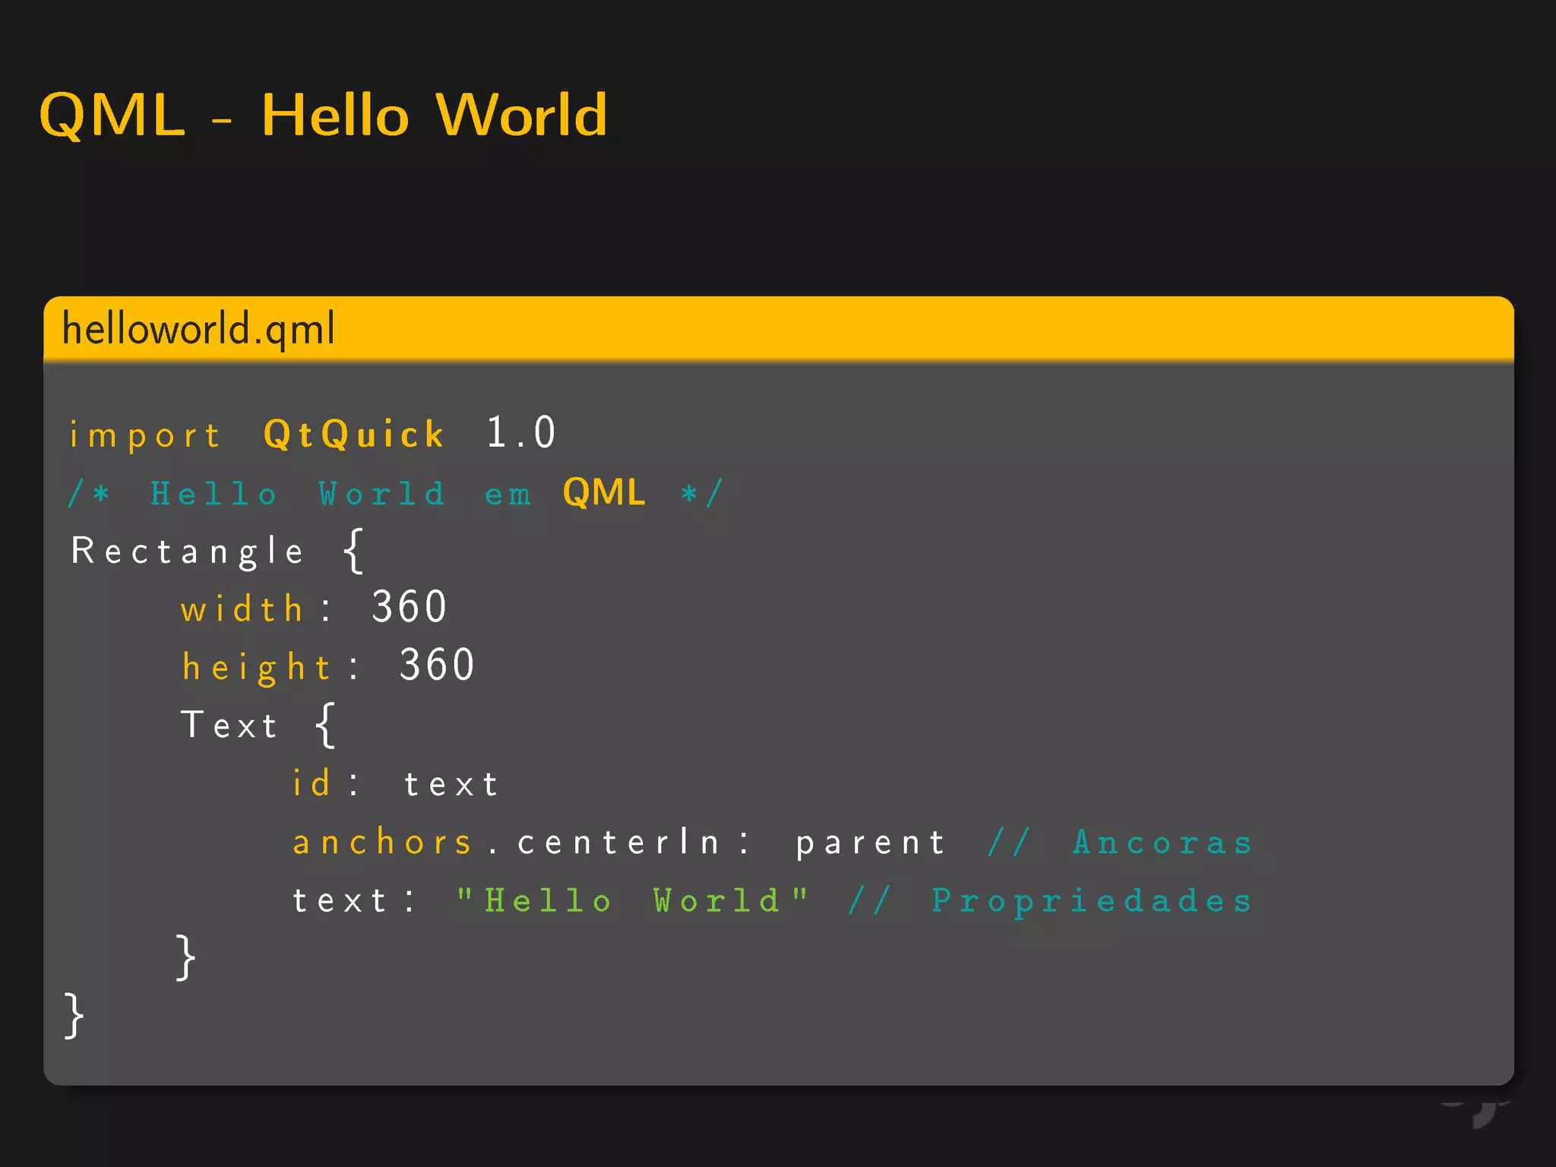Click the 'height:' property name
This screenshot has height=1167, width=1556.
click(x=270, y=668)
